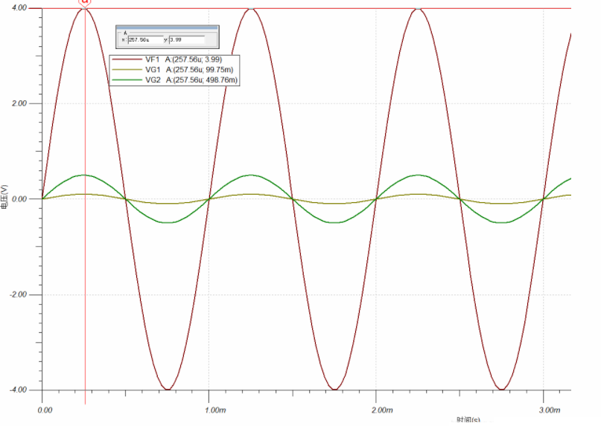Image resolution: width=601 pixels, height=426 pixels.
Task: Click the cursor A dialog title bar
Action: click(x=166, y=28)
